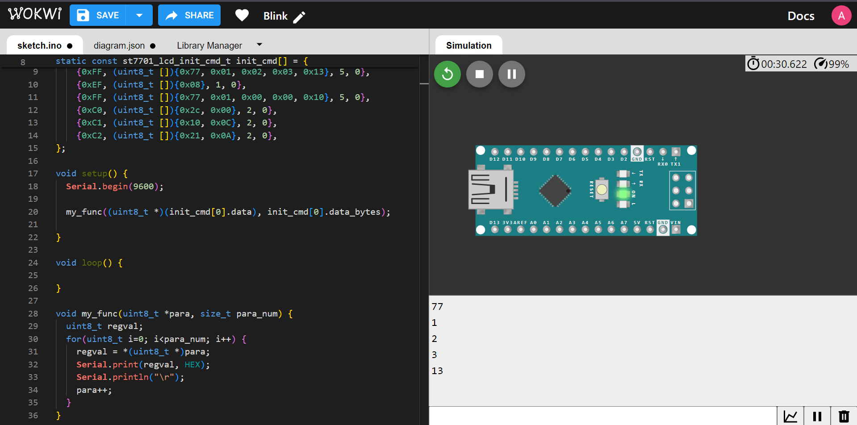Click the serial monitor input field
This screenshot has height=425, width=857.
(603, 416)
